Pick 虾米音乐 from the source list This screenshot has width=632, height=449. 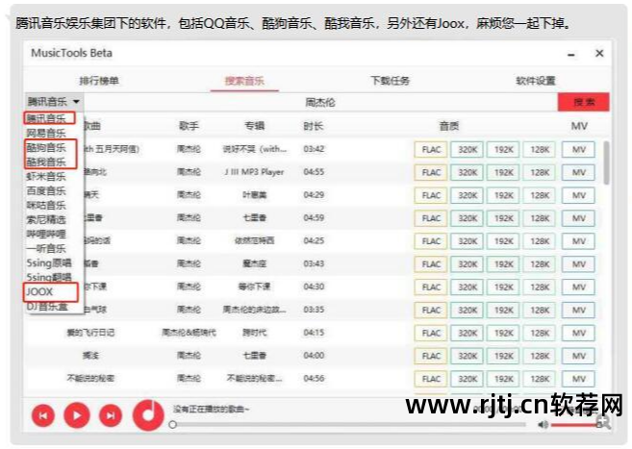(46, 176)
